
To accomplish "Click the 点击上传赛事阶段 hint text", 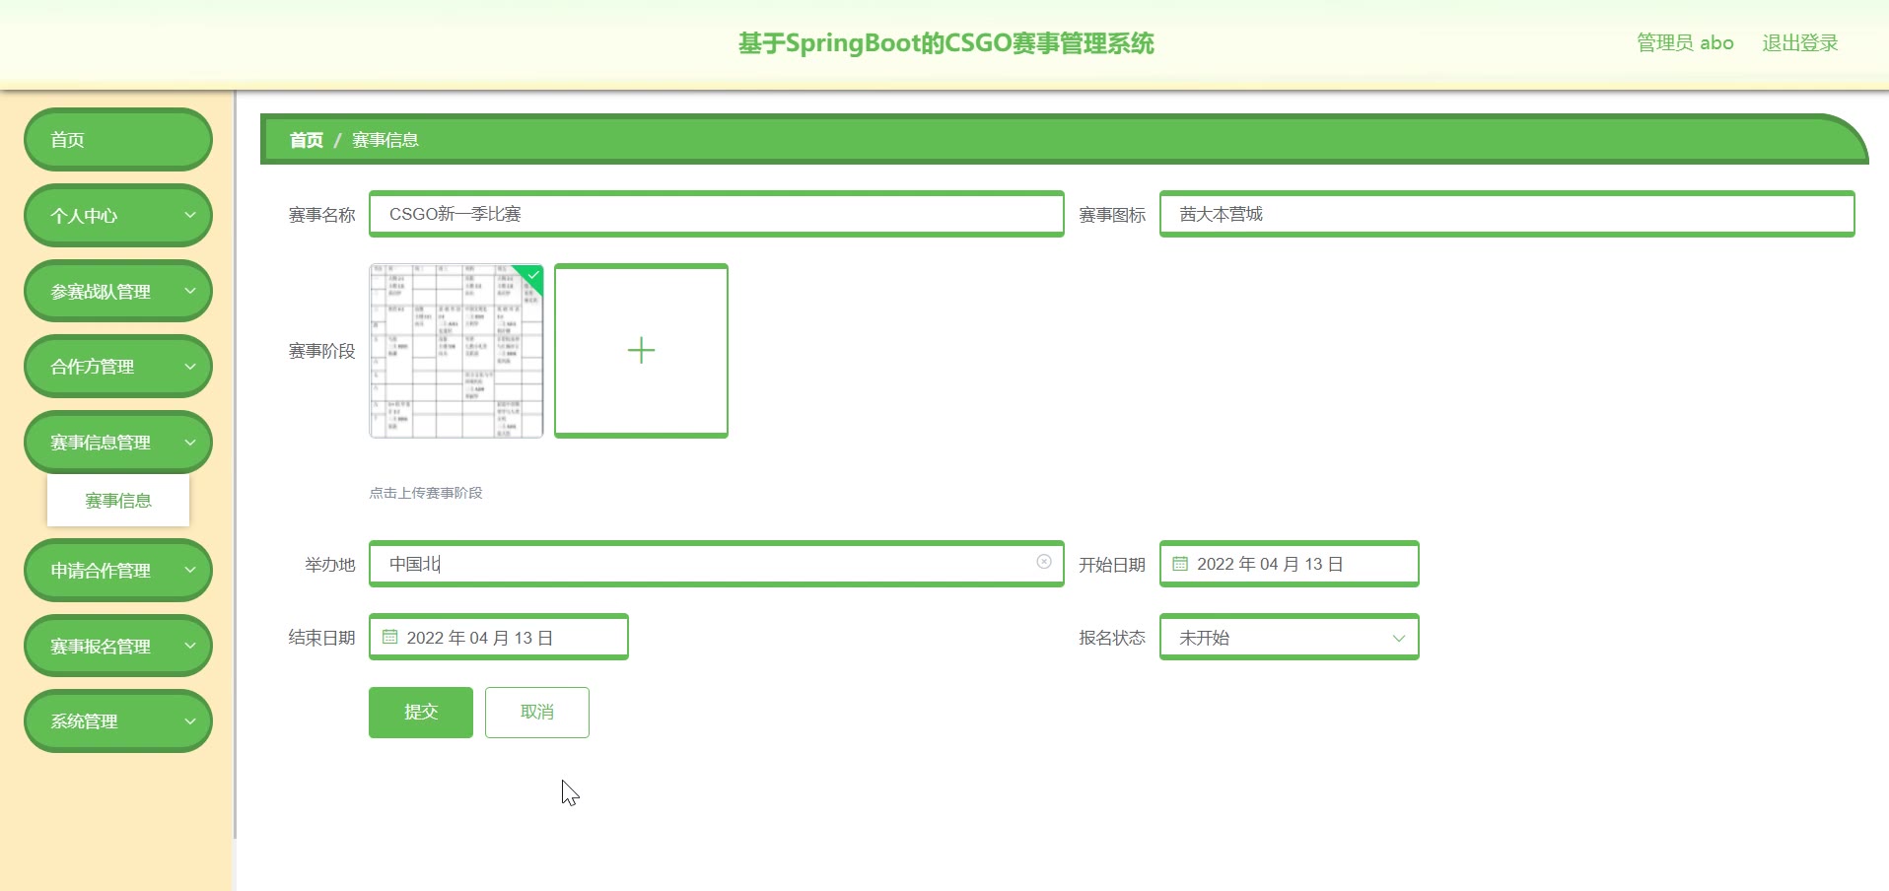I will [426, 493].
